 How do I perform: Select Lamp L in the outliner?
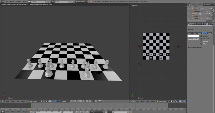coord(196,16)
